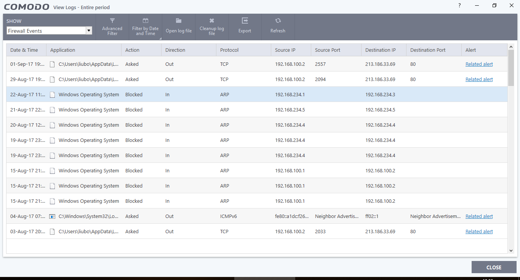Image resolution: width=520 pixels, height=280 pixels.
Task: Sort by Direction column header
Action: pos(189,50)
